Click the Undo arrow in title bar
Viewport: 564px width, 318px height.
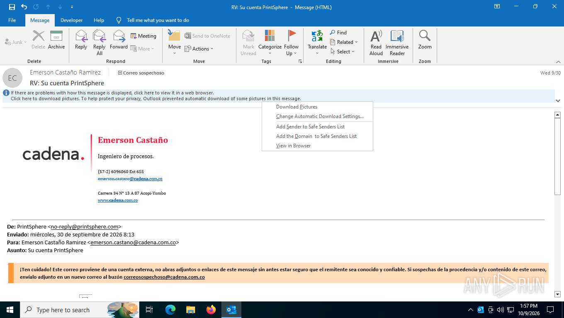pyautogui.click(x=24, y=7)
